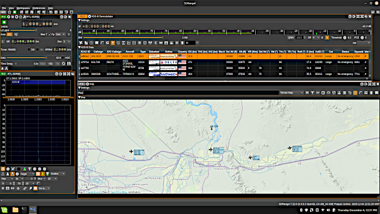This screenshot has width=380, height=214.
Task: Open the SR dropdown in ADS-B Demodulator
Action: [x=316, y=37]
